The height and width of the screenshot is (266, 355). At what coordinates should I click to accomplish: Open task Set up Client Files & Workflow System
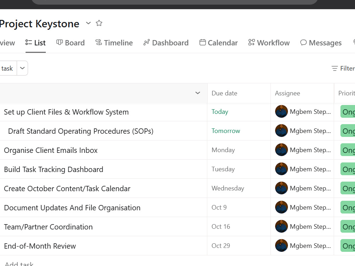coord(66,112)
